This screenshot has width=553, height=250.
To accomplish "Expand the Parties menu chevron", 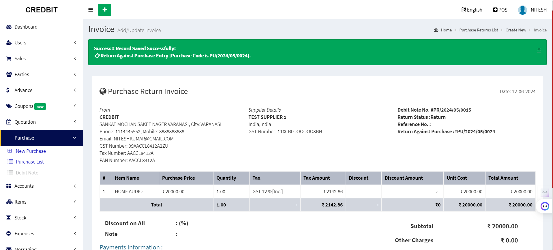I will (x=75, y=74).
